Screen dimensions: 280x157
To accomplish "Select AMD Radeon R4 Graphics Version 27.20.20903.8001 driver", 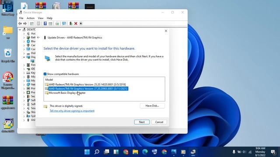I will click(x=87, y=89).
